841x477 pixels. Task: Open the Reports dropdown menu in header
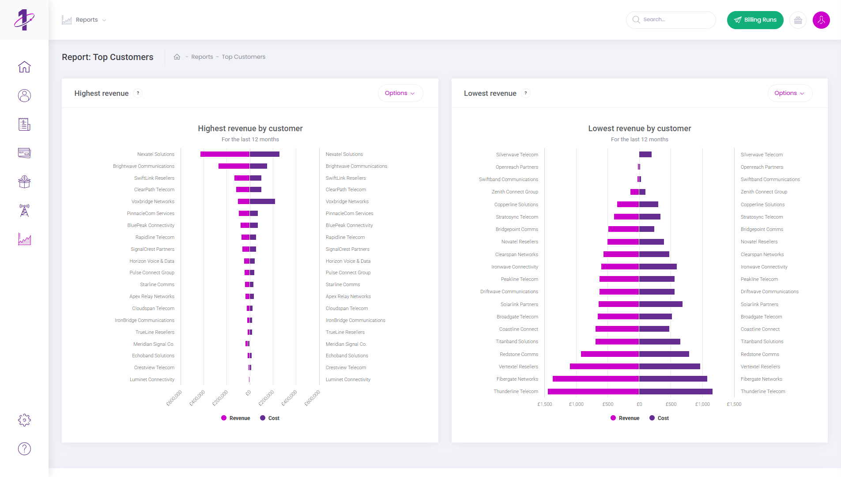pos(85,20)
